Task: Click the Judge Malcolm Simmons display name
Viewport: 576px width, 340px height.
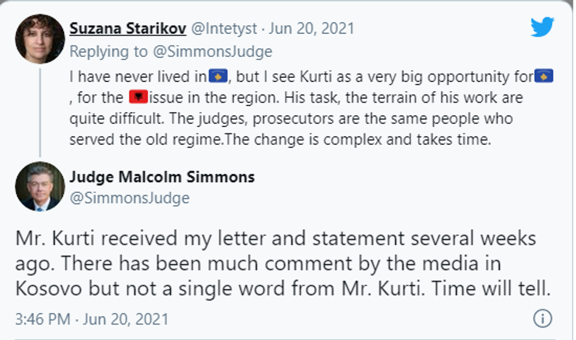Action: click(162, 176)
